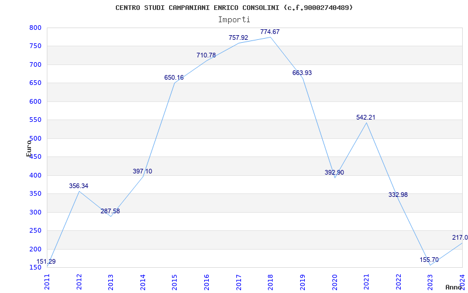Select the 150 y-axis tick label
The image size is (468, 293).
[x=35, y=267]
